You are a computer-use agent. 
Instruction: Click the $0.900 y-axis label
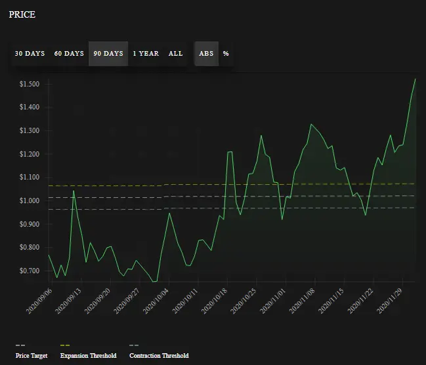pyautogui.click(x=30, y=224)
